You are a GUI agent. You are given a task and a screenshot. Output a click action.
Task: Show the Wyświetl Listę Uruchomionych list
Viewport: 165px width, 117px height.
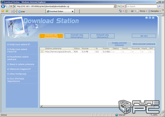click(x=51, y=36)
